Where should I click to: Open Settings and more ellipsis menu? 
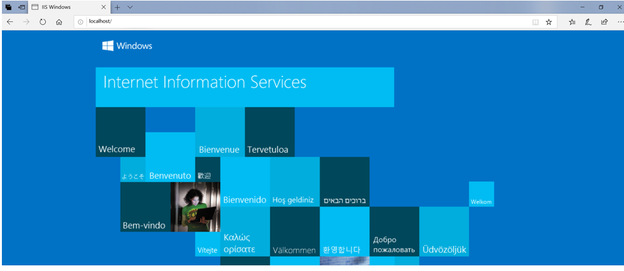click(x=620, y=23)
